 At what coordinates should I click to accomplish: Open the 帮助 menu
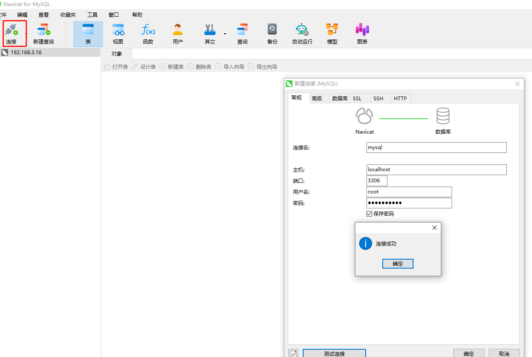[x=137, y=15]
